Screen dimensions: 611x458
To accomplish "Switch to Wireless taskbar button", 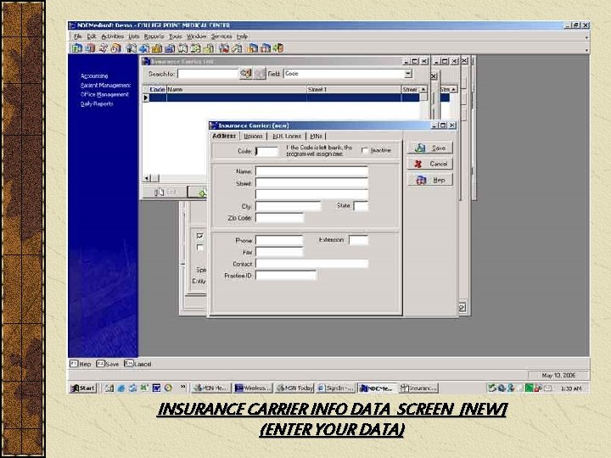I will click(253, 388).
